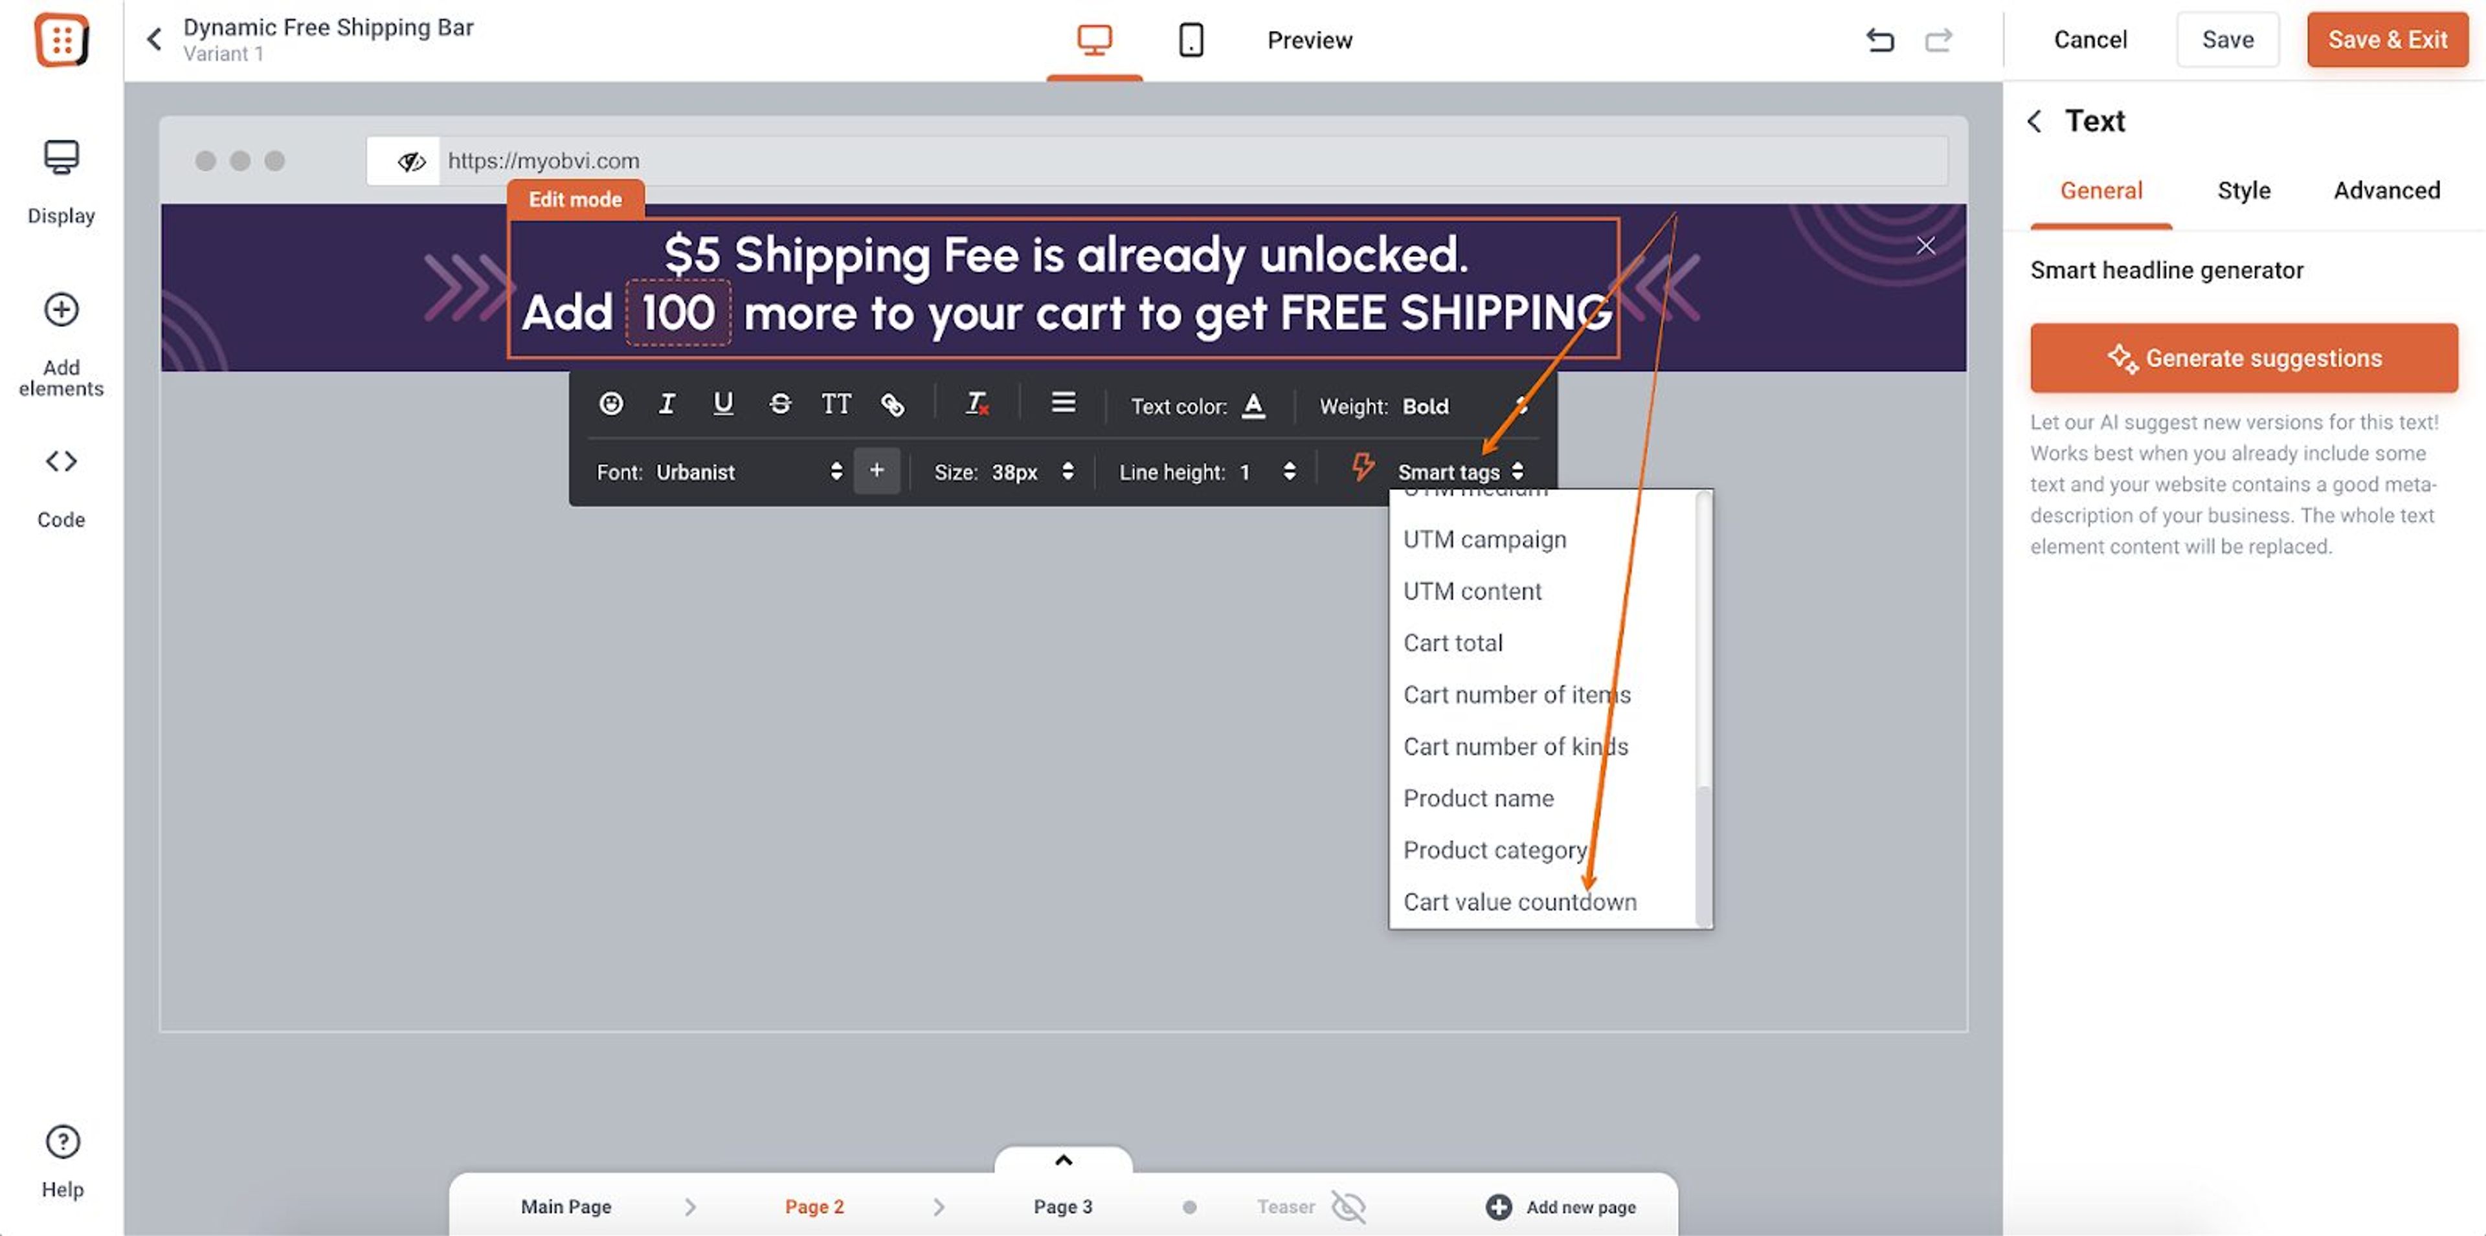
Task: Open the Text color picker
Action: (x=1253, y=406)
